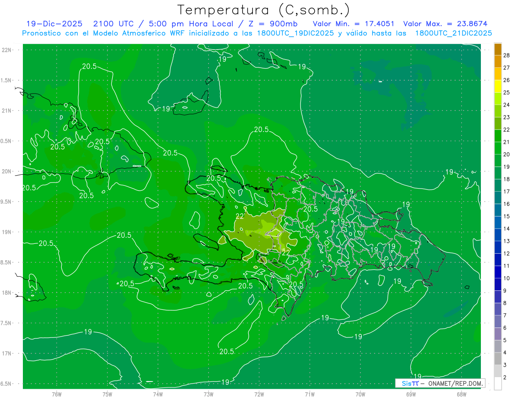The image size is (518, 400).
Task: Click the gray swatch between 3 and 4
Action: [498, 359]
